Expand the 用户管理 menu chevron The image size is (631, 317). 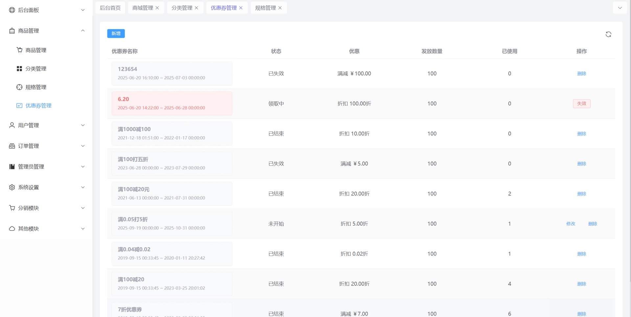[83, 125]
